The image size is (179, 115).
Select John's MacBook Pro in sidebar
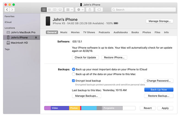pyautogui.click(x=21, y=32)
